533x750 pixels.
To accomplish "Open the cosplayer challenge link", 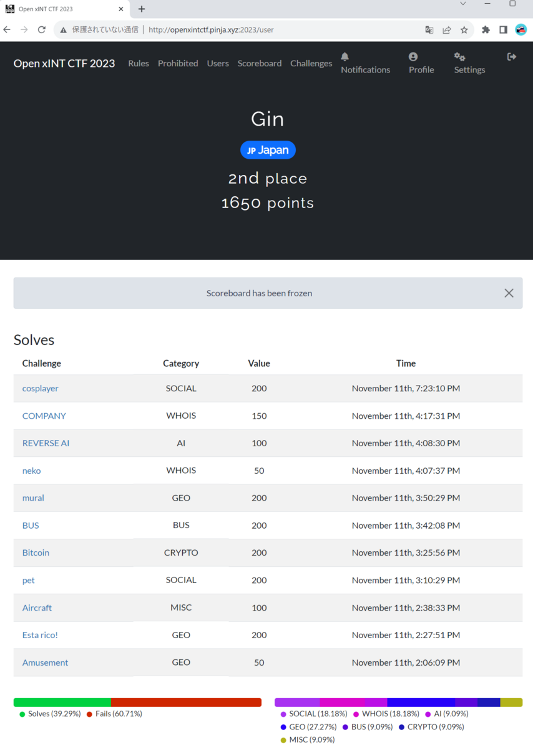I will (40, 388).
